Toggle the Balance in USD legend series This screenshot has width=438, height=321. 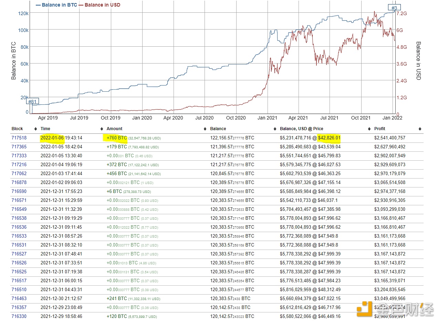click(100, 5)
